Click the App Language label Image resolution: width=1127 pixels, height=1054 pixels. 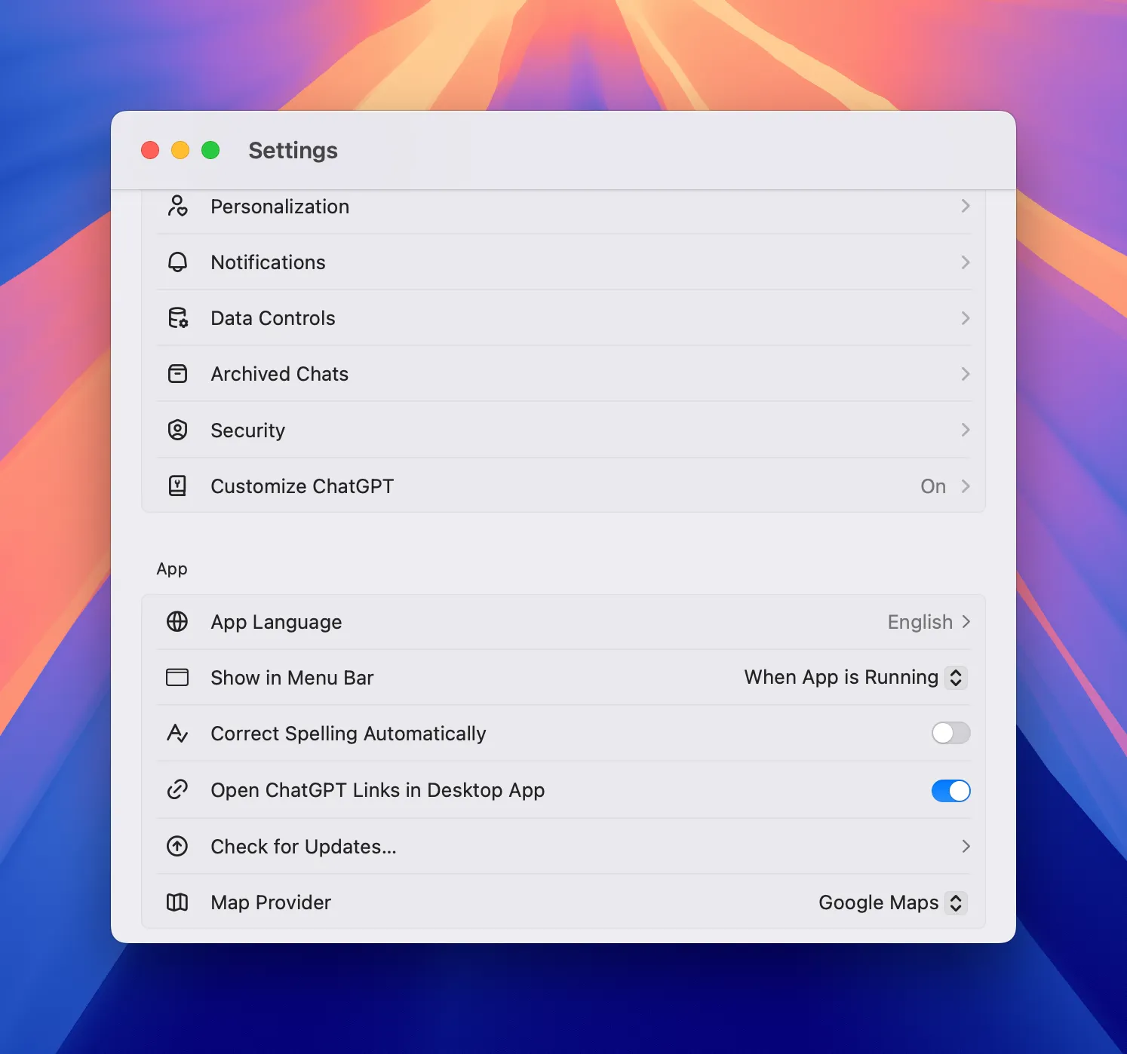pos(276,622)
